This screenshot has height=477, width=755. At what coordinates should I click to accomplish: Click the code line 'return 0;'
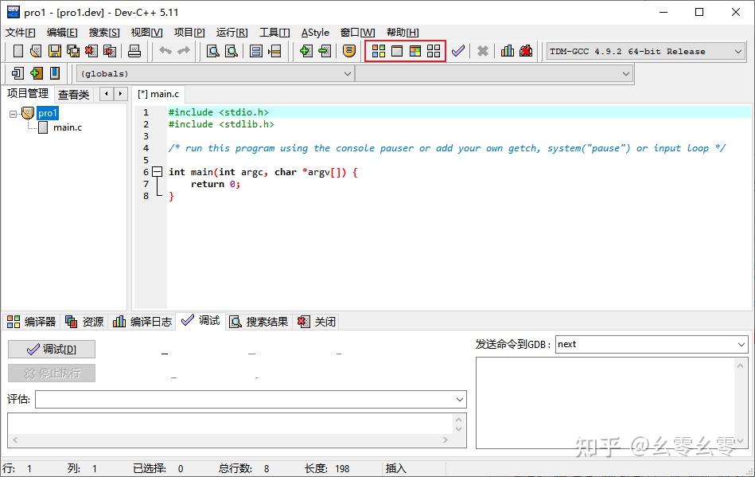coord(216,184)
